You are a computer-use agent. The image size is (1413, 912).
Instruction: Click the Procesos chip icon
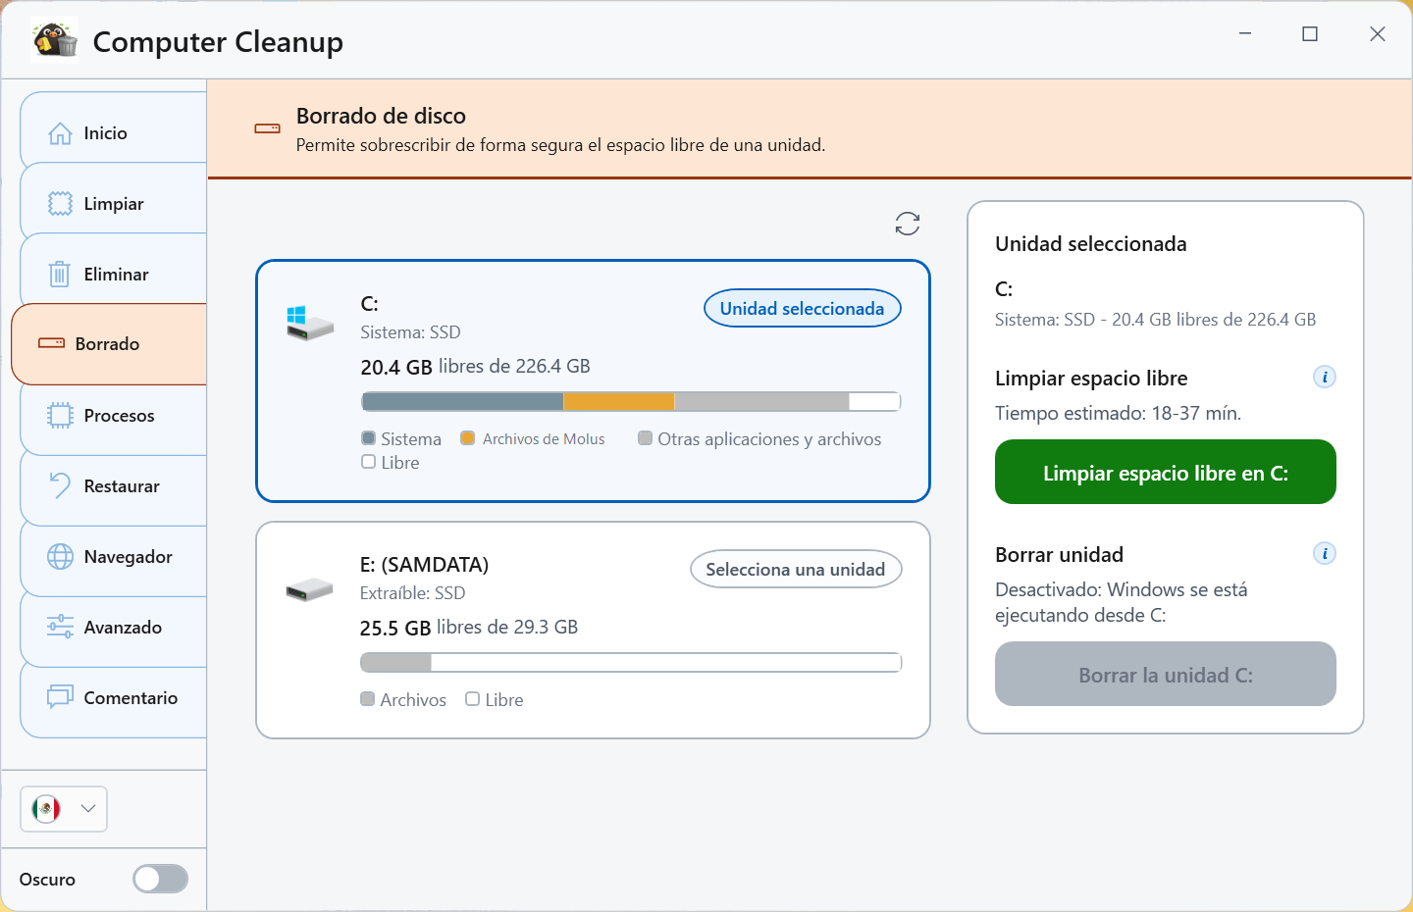tap(60, 416)
